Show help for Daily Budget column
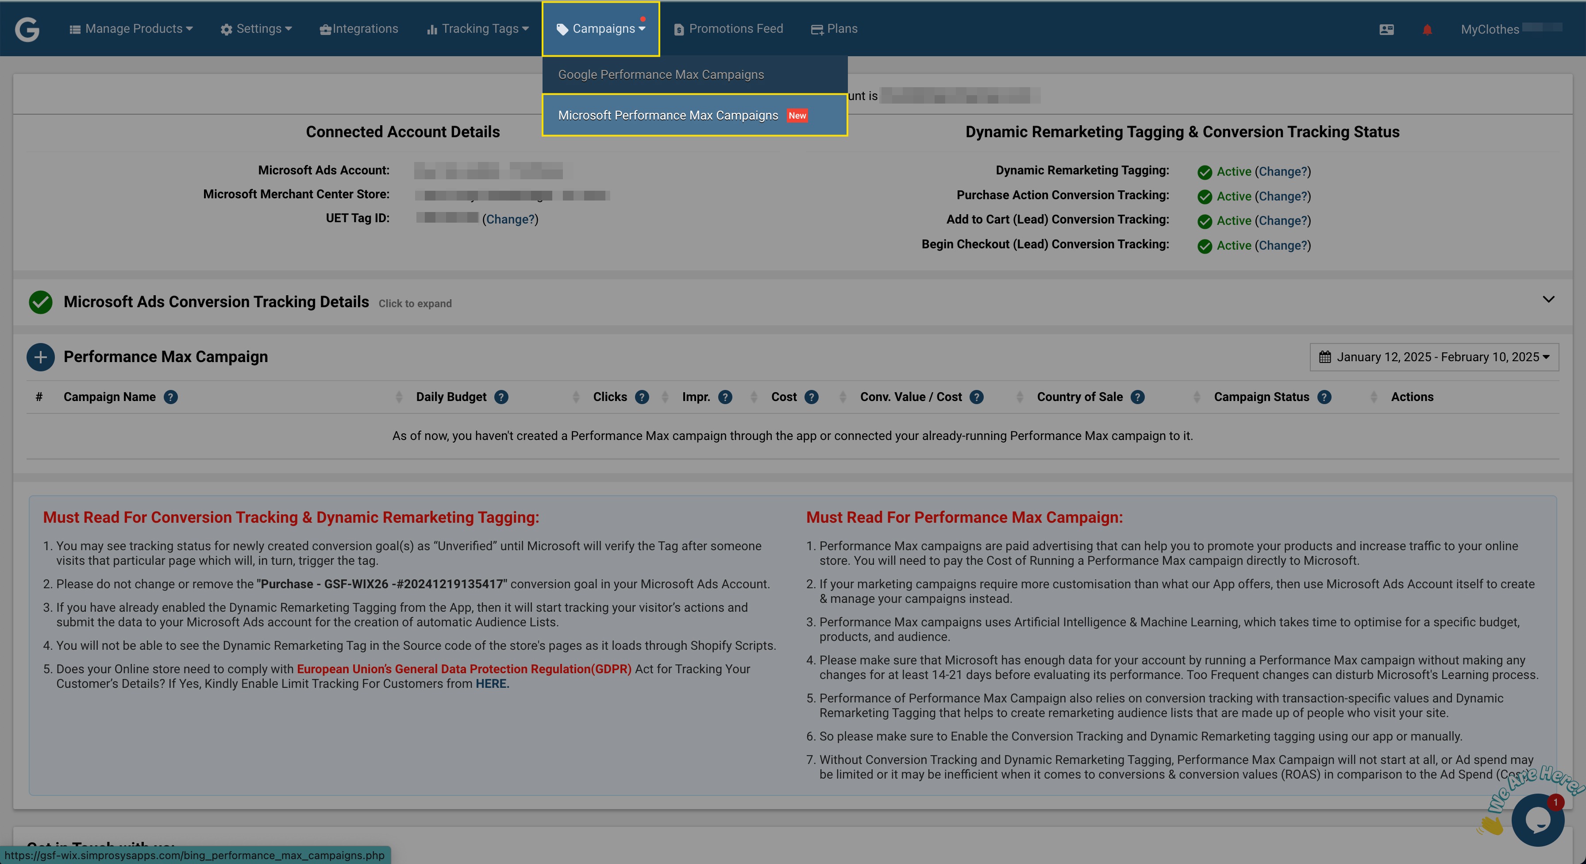Screen dimensions: 1586x864 coord(501,397)
